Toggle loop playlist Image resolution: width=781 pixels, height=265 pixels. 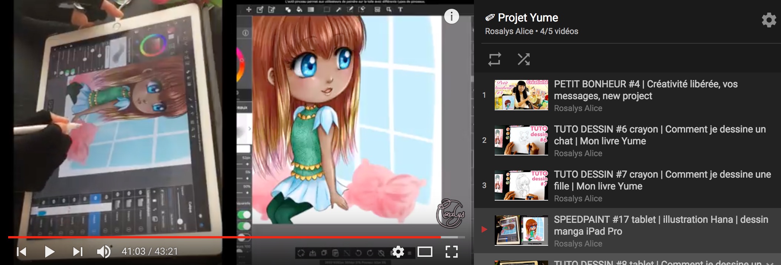pos(495,59)
